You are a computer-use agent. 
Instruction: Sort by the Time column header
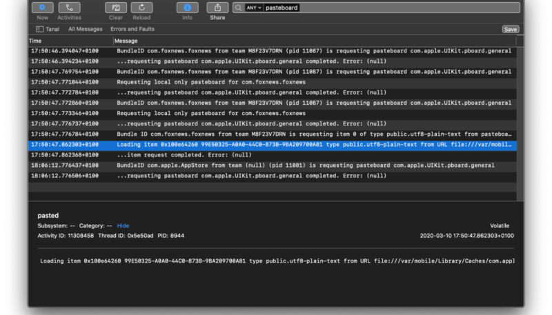coord(36,41)
